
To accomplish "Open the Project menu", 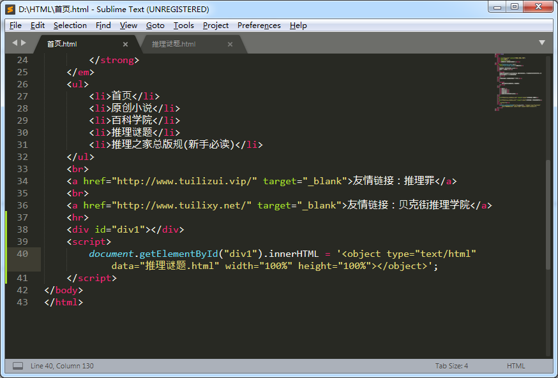I will tap(216, 25).
